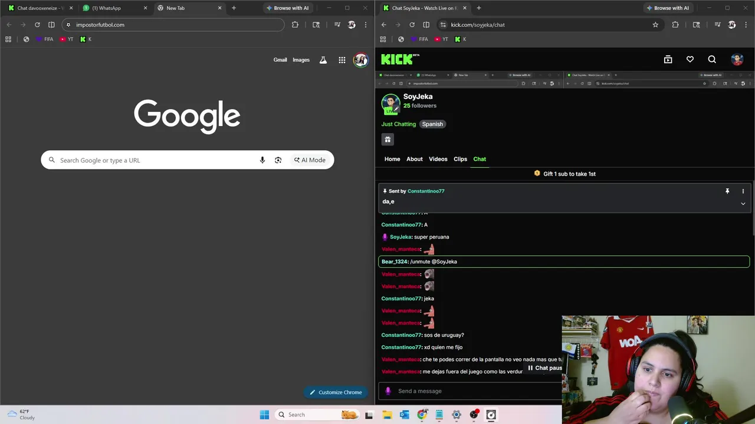Viewport: 755px width, 424px height.
Task: Open Search Labs flask icon
Action: point(323,59)
